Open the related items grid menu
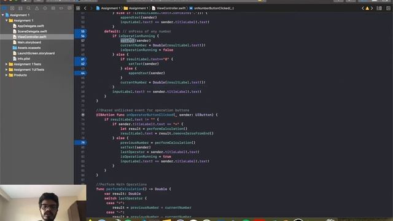Image resolution: width=393 pixels, height=221 pixels. [x=78, y=8]
